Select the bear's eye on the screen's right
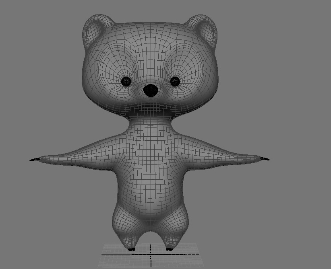The width and height of the screenshot is (331, 269). point(175,81)
